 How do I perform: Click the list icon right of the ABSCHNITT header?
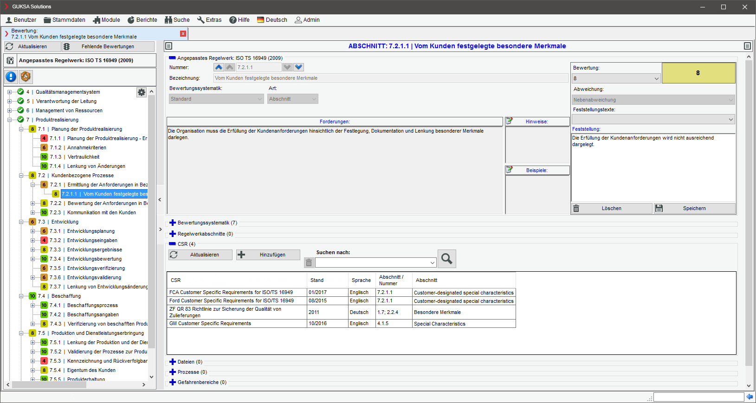point(747,46)
